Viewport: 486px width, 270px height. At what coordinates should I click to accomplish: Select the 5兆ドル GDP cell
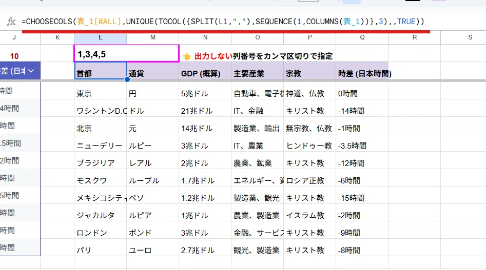click(205, 91)
